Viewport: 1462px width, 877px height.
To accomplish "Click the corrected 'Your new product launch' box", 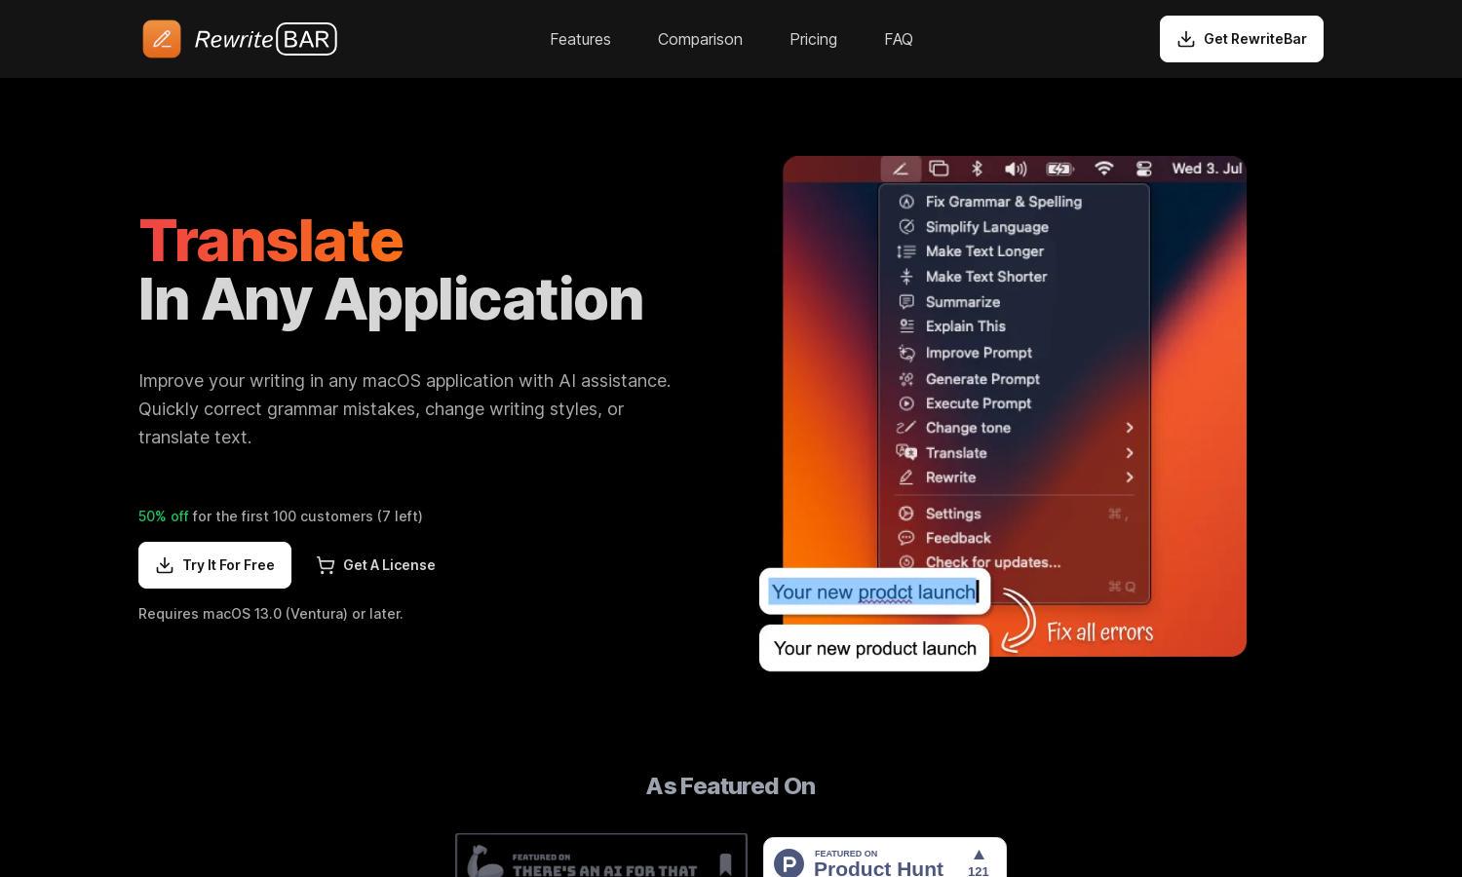I will 874,648.
